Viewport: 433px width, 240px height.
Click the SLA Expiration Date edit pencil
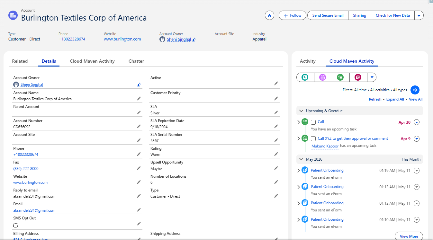pos(276,127)
